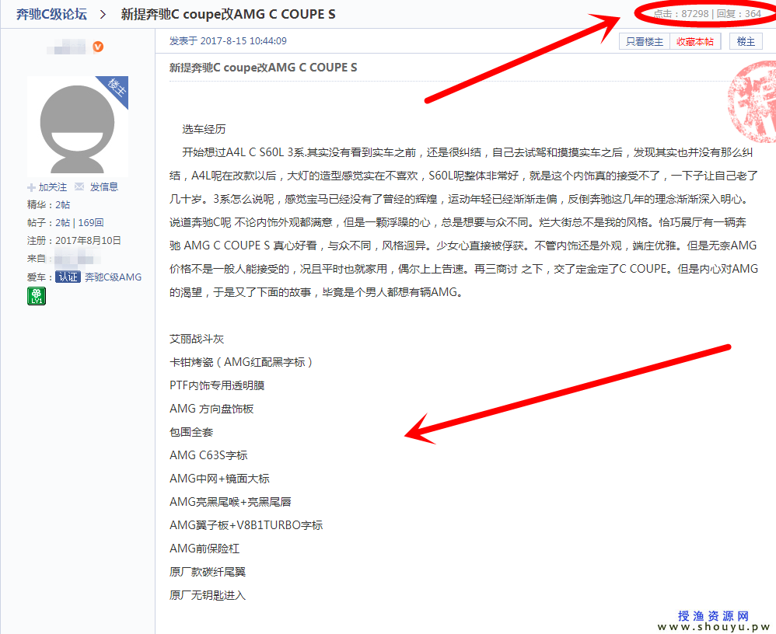Click the orange V verified badge icon
The image size is (776, 634).
coord(98,47)
